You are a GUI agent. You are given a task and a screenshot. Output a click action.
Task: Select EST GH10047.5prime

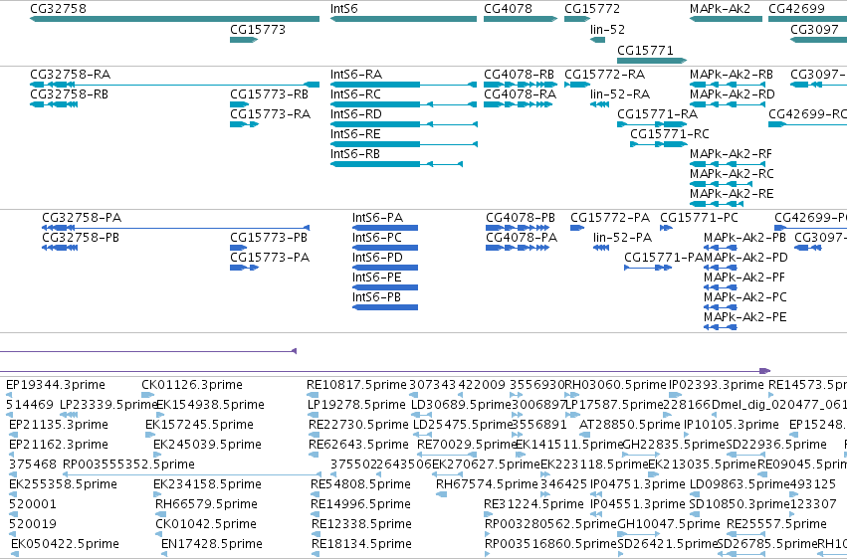tap(639, 535)
